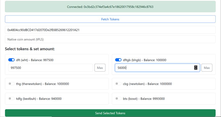Viewport: 221px width, 117px height.
Task: Decrease dftgb amount with stepper down arrow
Action: [x=196, y=69]
